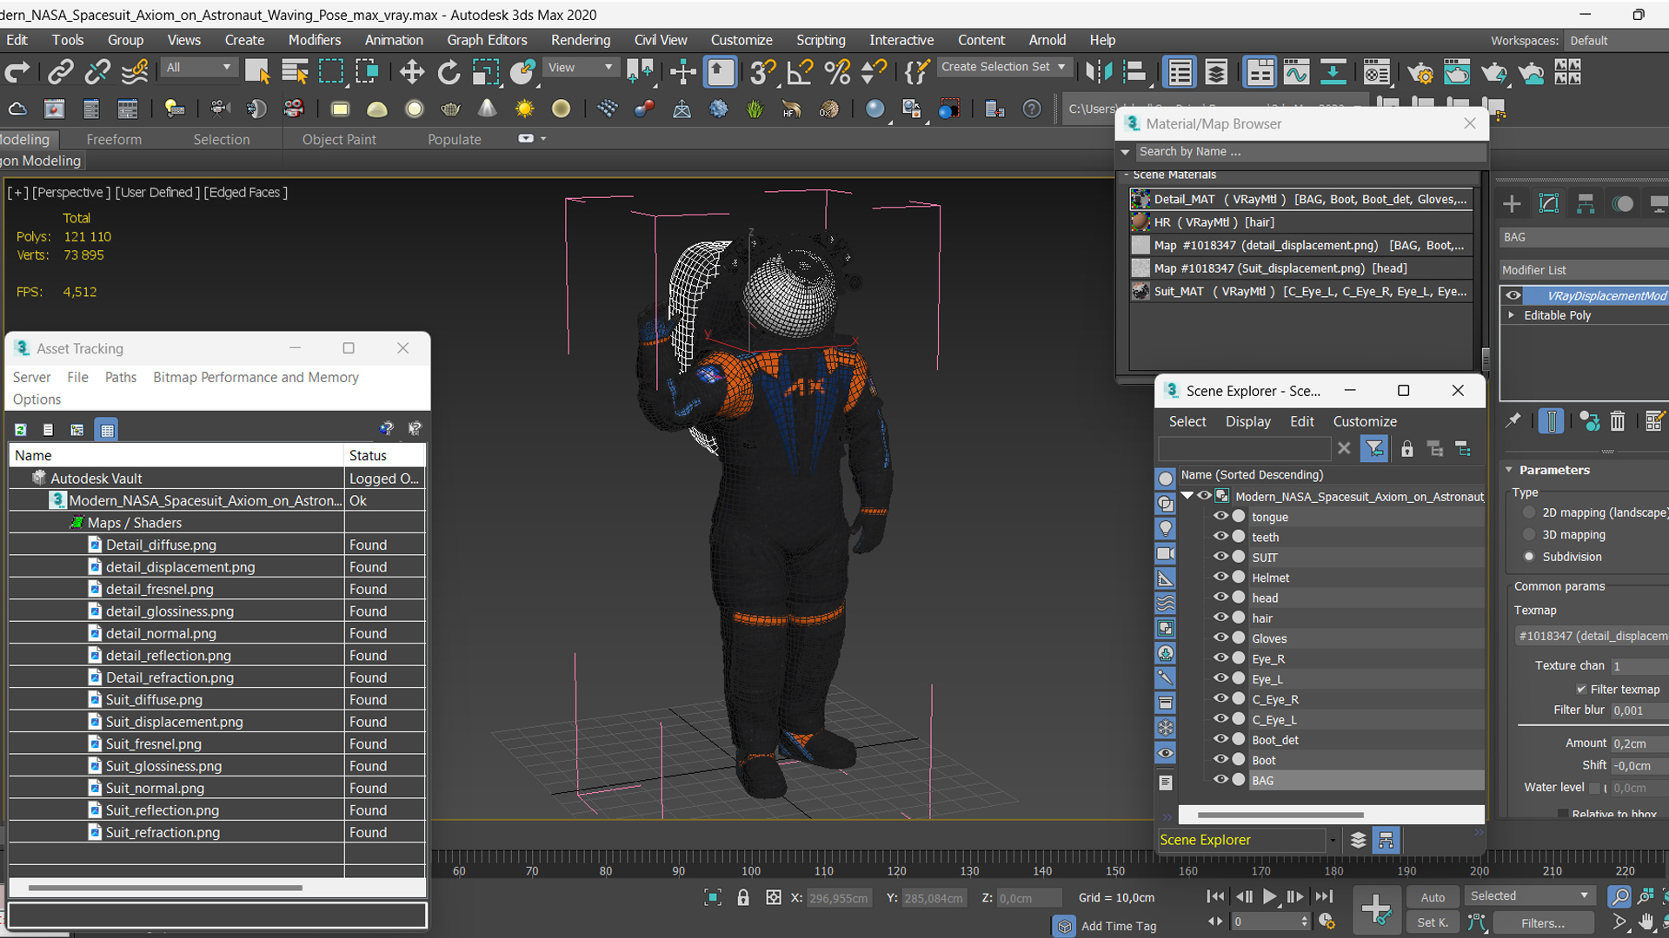Screen dimensions: 1669x938
Task: Click the Select Object arrow tool
Action: [257, 72]
